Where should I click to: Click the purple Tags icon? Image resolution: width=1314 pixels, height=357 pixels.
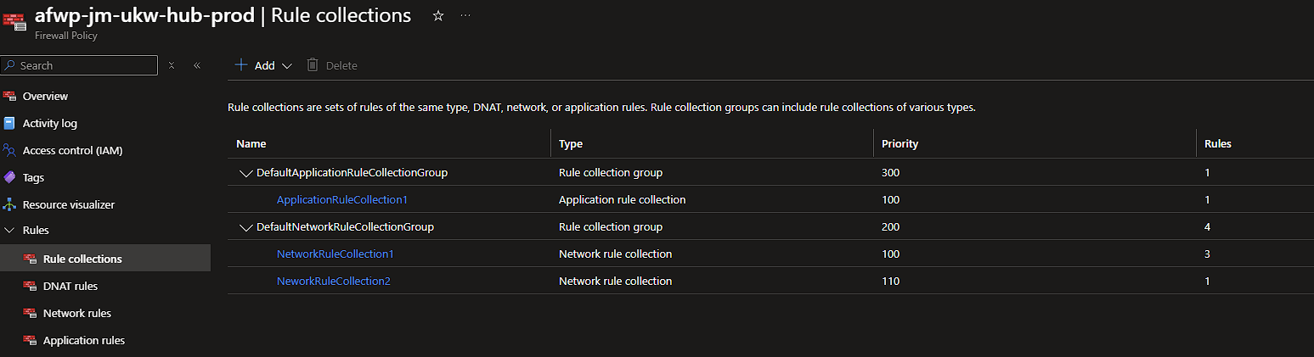pyautogui.click(x=10, y=177)
